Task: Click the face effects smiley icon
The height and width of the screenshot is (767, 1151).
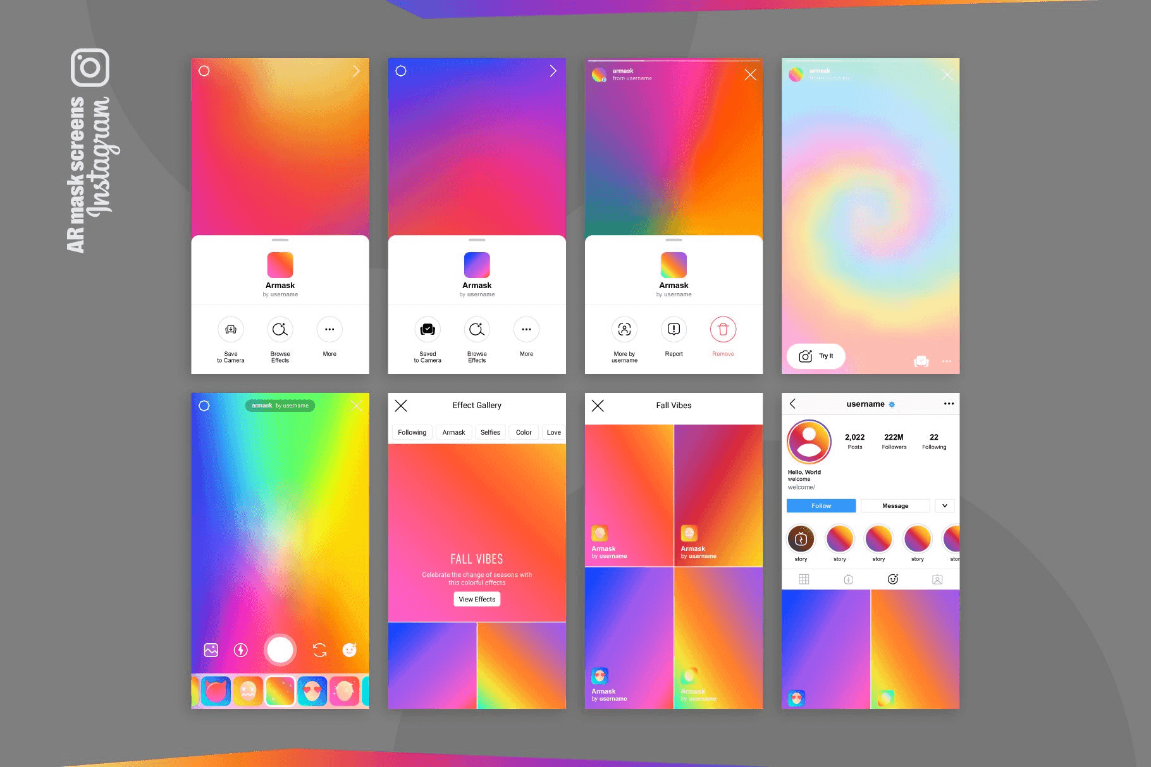Action: tap(349, 650)
